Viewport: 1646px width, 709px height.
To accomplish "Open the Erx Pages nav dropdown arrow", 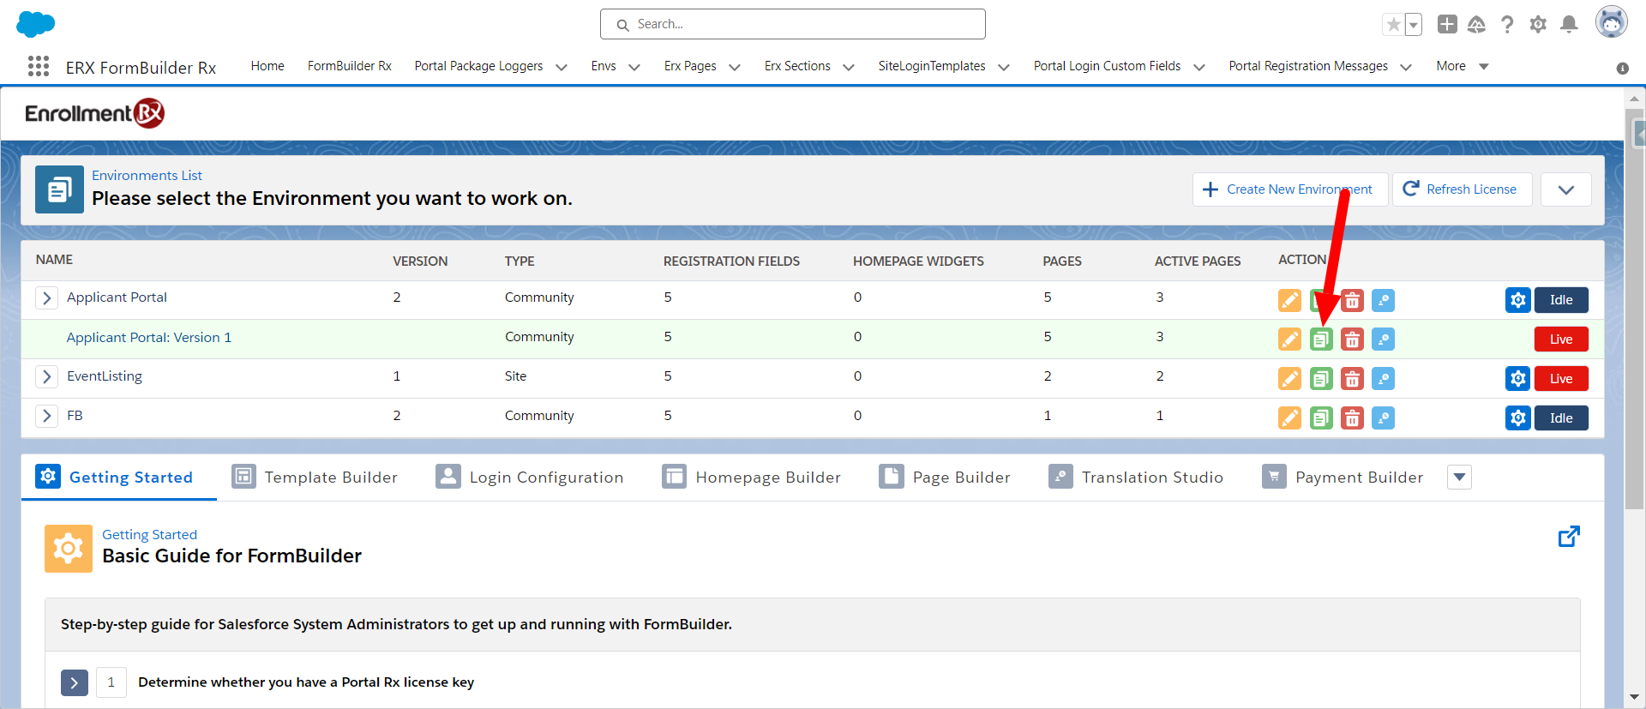I will [x=735, y=67].
